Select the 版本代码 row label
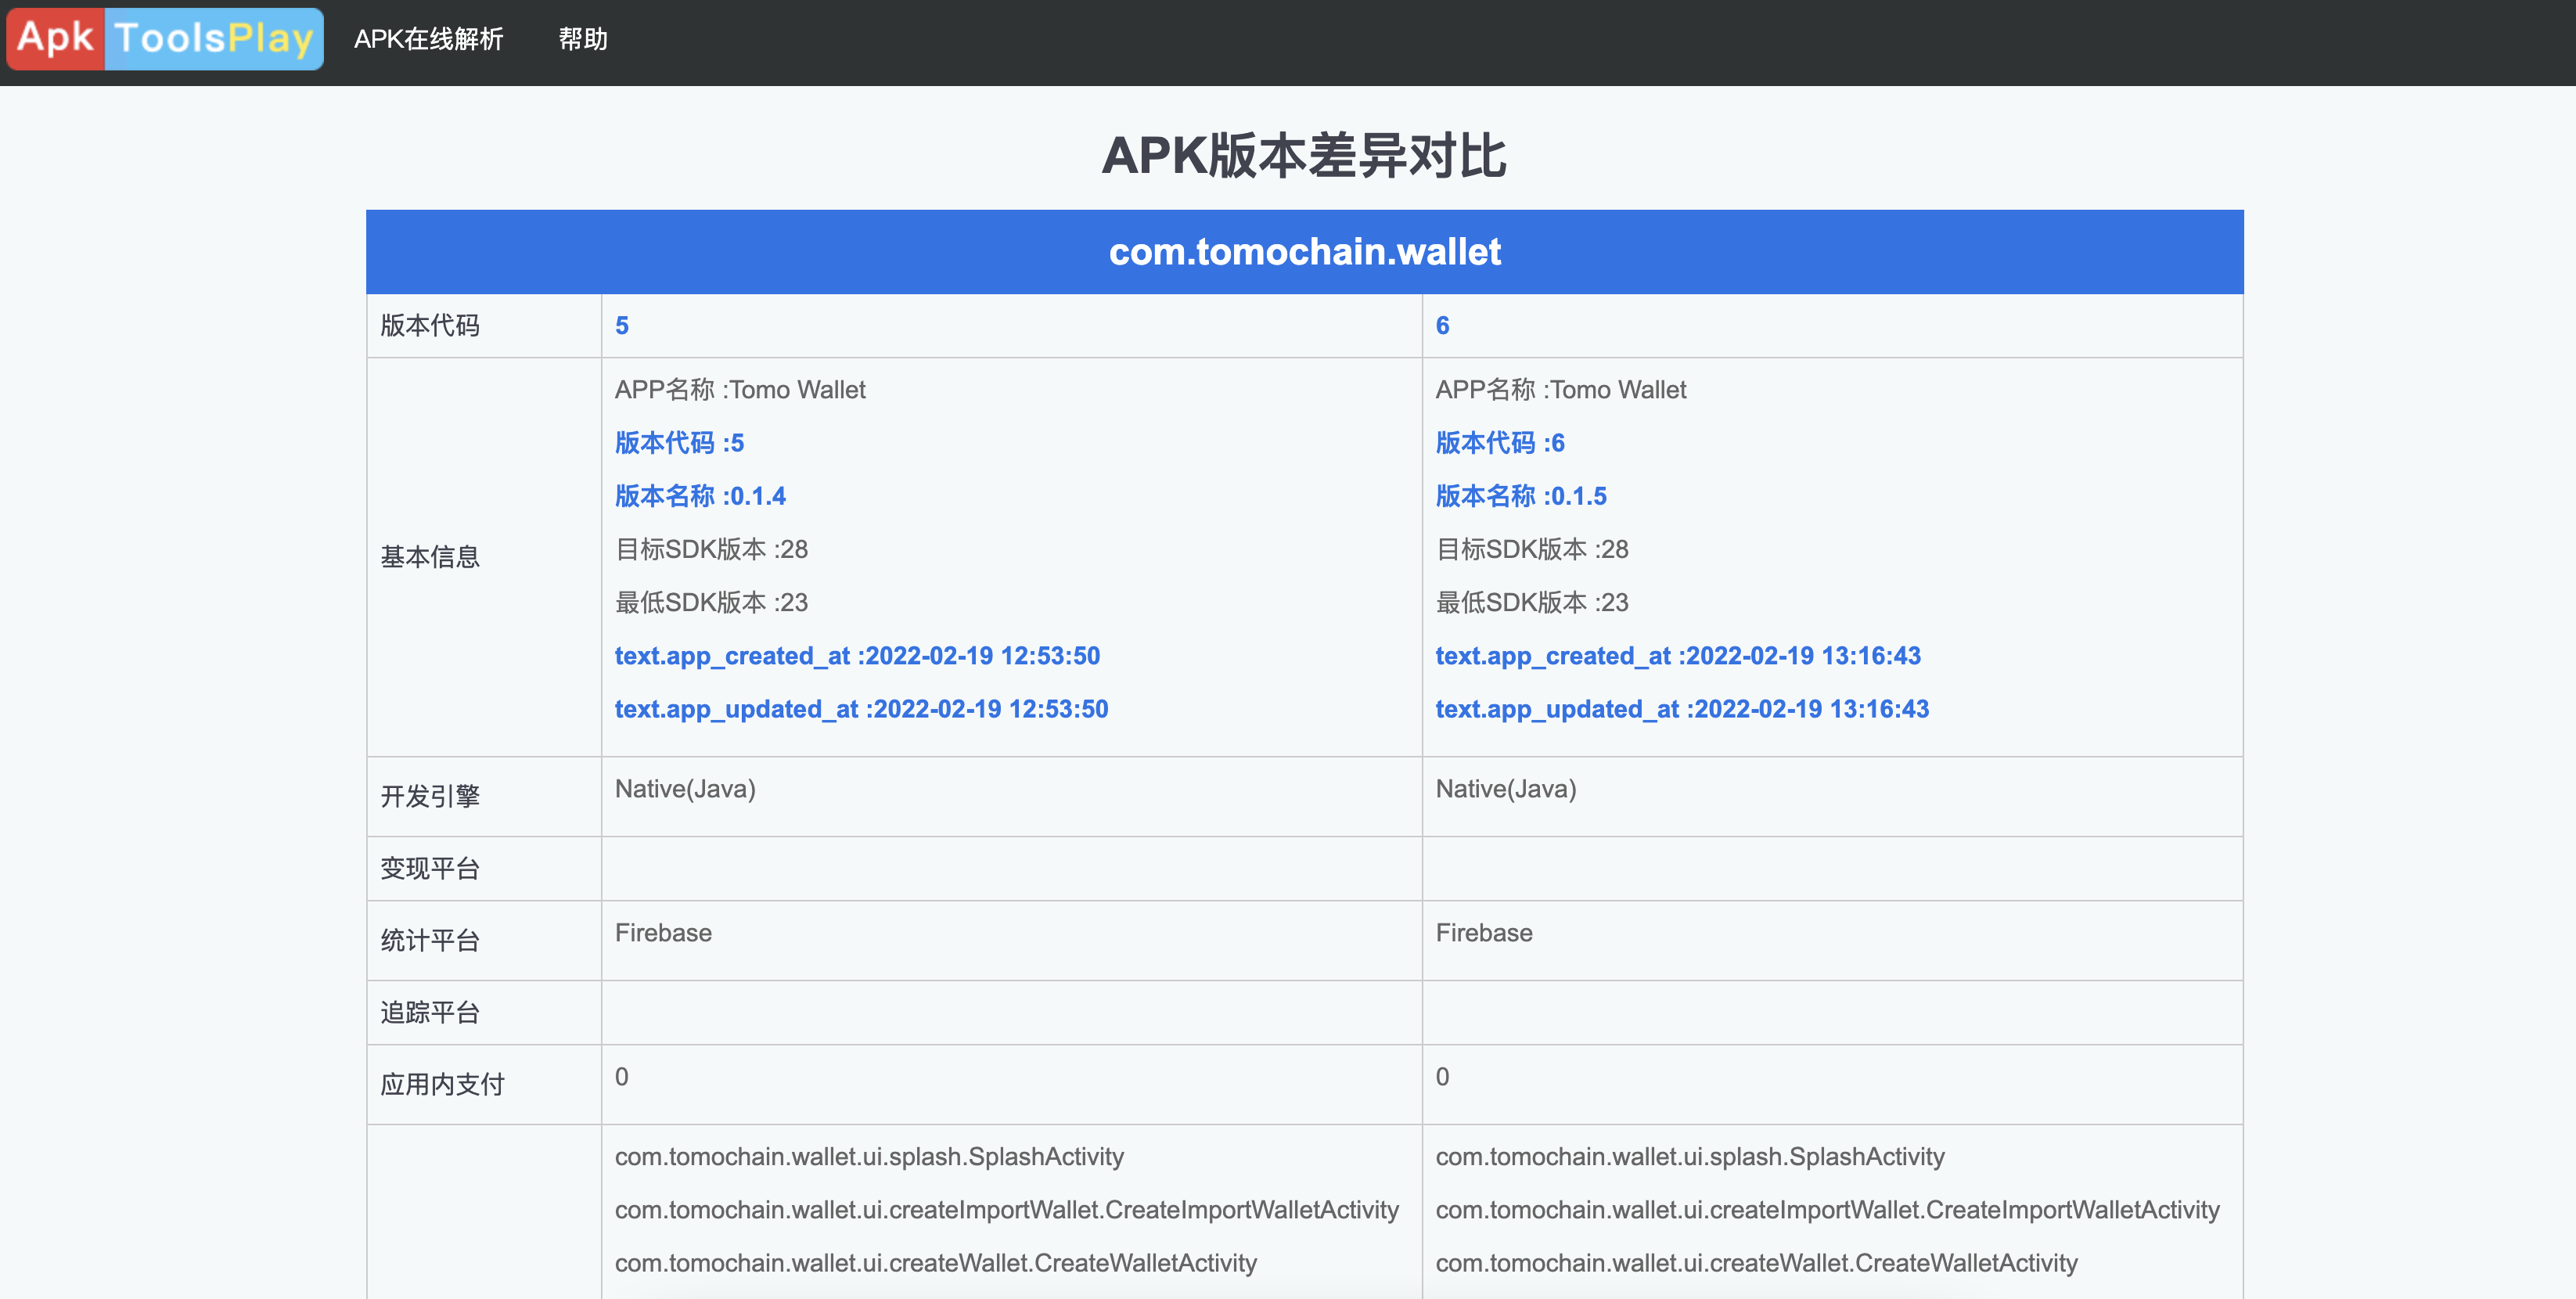This screenshot has width=2576, height=1299. tap(430, 326)
